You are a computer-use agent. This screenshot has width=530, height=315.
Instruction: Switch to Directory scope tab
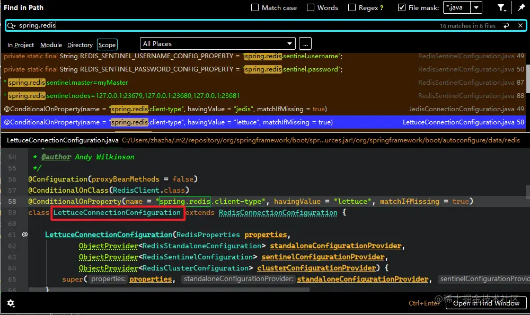pyautogui.click(x=80, y=45)
